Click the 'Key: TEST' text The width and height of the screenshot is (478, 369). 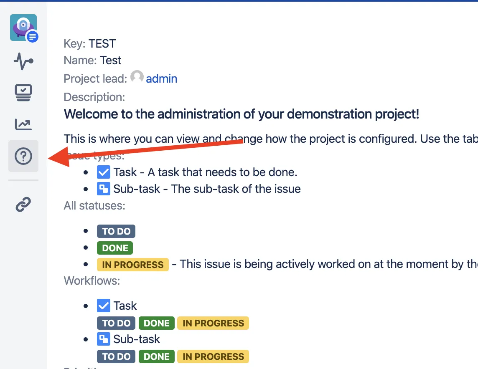[x=89, y=44]
